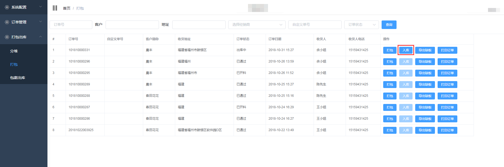Open the 系统配置 menu label
This screenshot has height=167, width=504.
(19, 7)
